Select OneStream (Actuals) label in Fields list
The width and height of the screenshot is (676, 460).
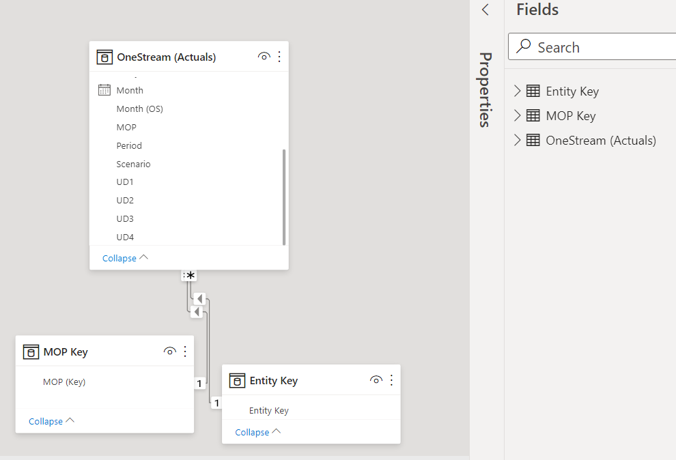601,141
